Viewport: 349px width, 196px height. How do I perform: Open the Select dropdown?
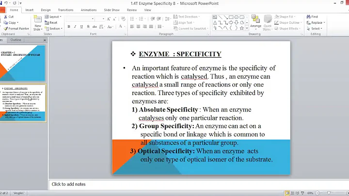tap(314, 29)
